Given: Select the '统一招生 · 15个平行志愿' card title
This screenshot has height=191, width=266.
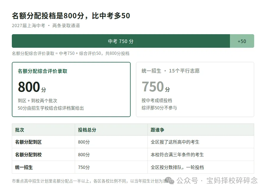Looking at the screenshot, I should coord(171,71).
